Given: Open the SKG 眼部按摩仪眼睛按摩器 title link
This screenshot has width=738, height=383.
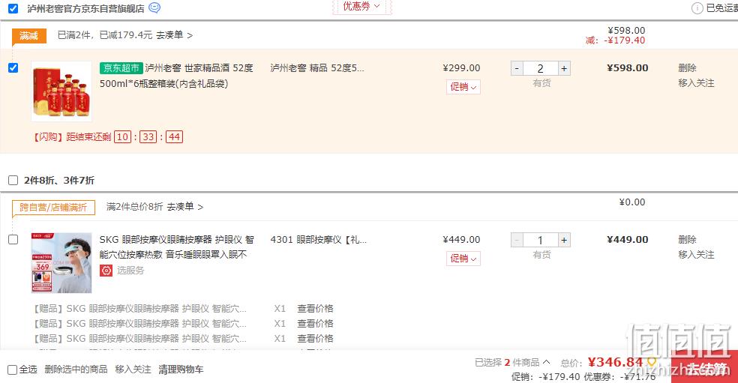Looking at the screenshot, I should (176, 247).
